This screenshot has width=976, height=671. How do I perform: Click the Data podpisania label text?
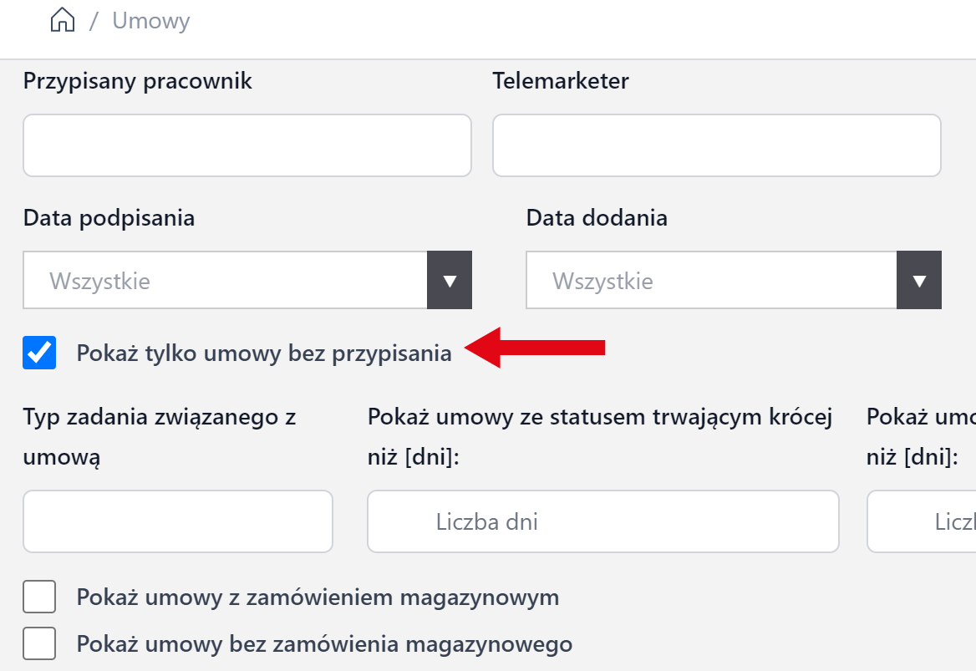pos(109,218)
